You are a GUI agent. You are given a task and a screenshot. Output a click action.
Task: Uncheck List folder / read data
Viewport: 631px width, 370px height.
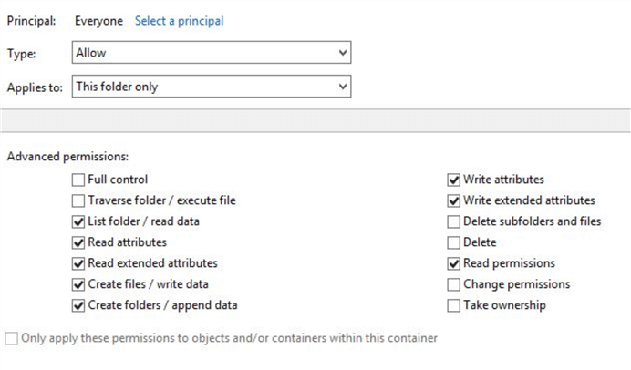[78, 221]
